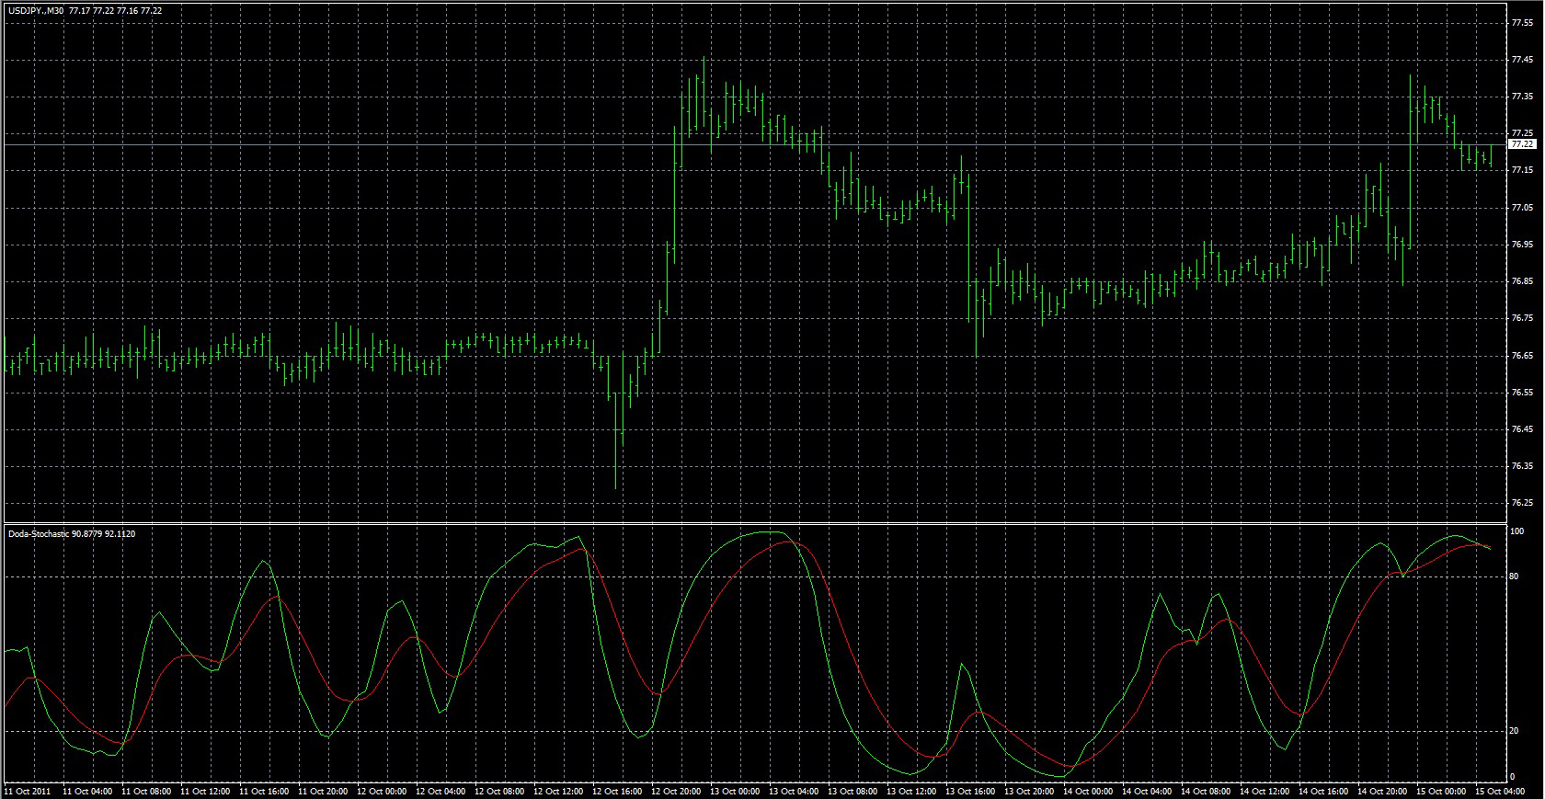Click the 12 Oct 16:00 time label
Image resolution: width=1545 pixels, height=799 pixels.
pyautogui.click(x=617, y=791)
